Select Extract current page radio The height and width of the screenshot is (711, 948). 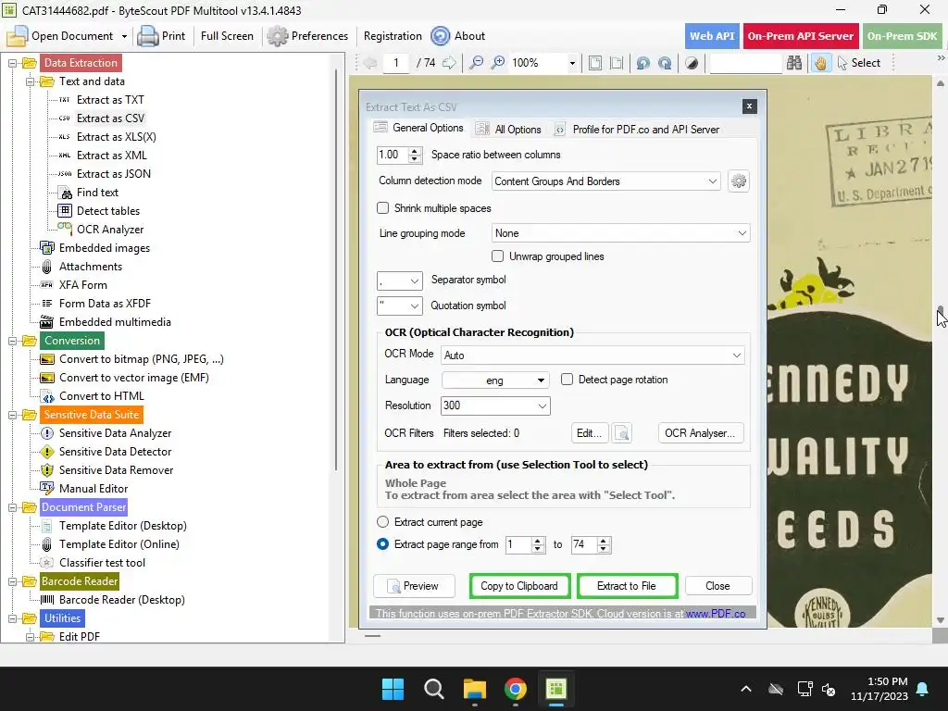point(382,522)
